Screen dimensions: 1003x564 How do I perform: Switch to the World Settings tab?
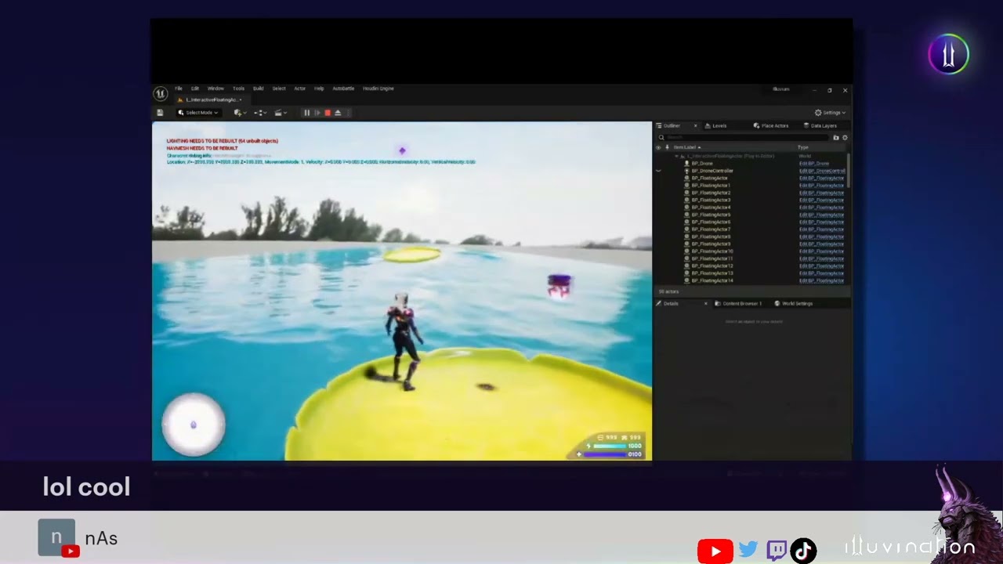pyautogui.click(x=794, y=303)
